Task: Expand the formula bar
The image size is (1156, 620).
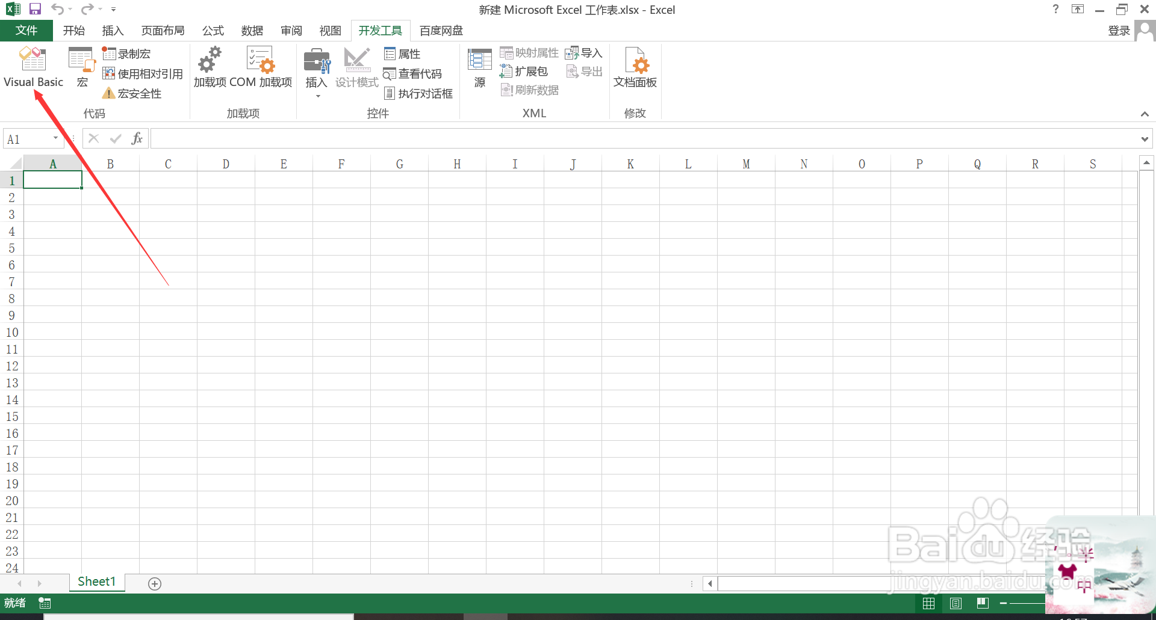Action: pos(1145,139)
